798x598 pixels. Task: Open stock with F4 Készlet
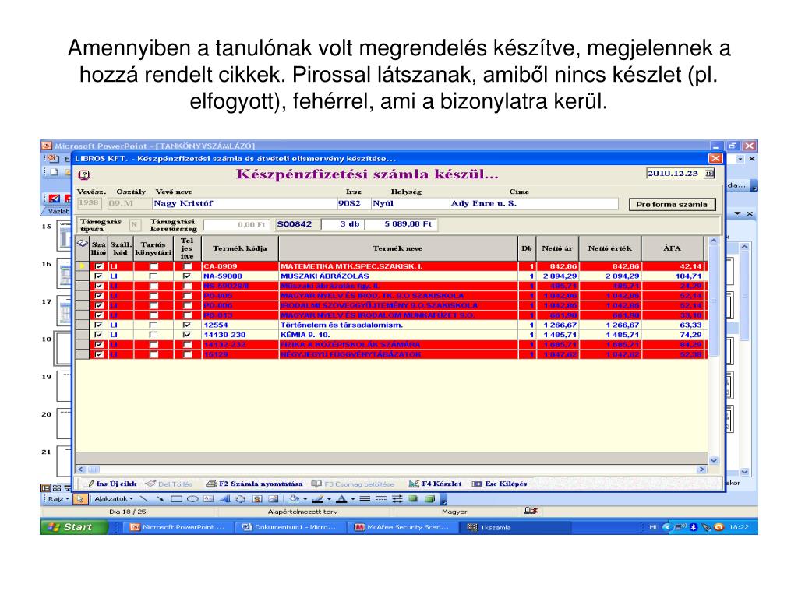(x=436, y=484)
